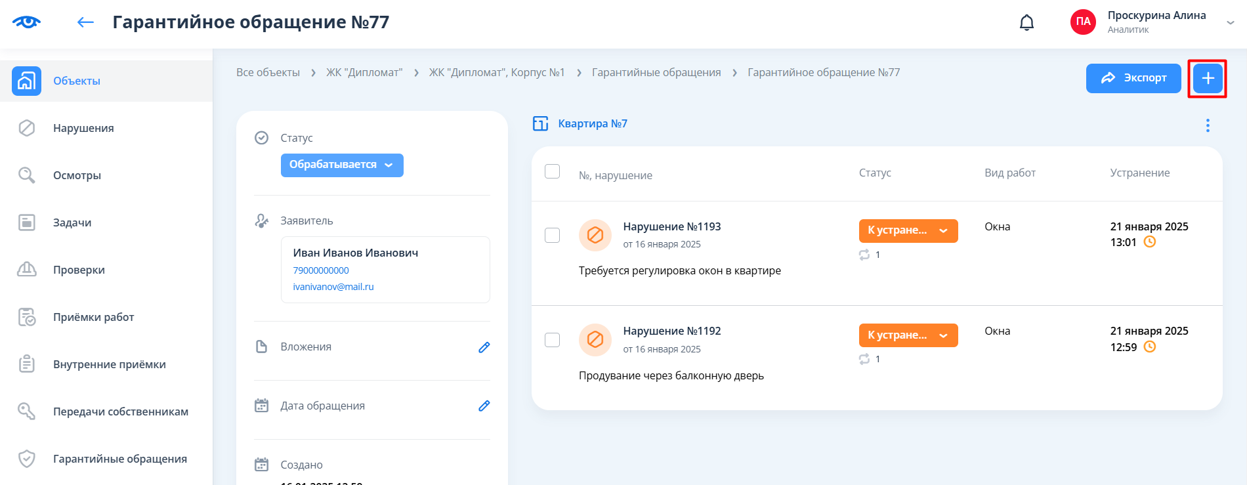The height and width of the screenshot is (485, 1247).
Task: Check the box for Нарушение №1193
Action: pos(553,235)
